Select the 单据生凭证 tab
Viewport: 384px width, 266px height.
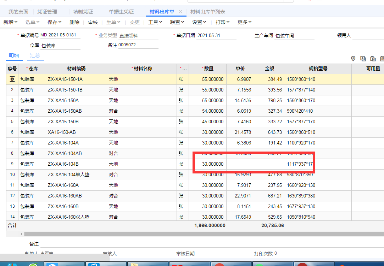[x=121, y=12]
